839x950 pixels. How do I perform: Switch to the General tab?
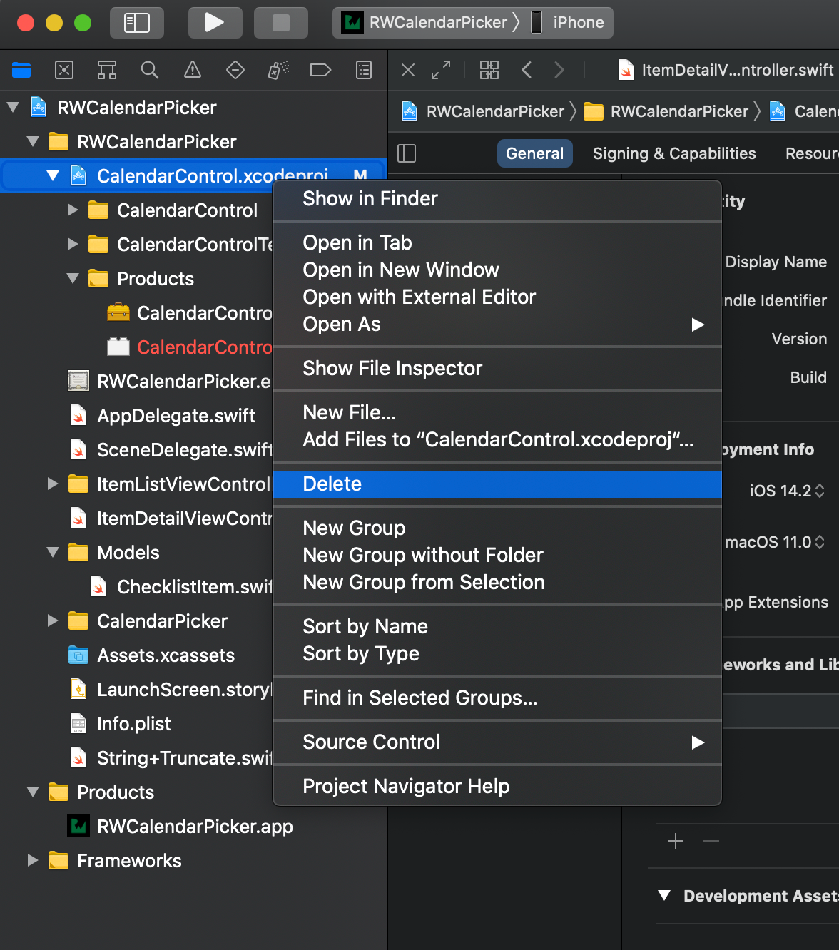point(534,153)
